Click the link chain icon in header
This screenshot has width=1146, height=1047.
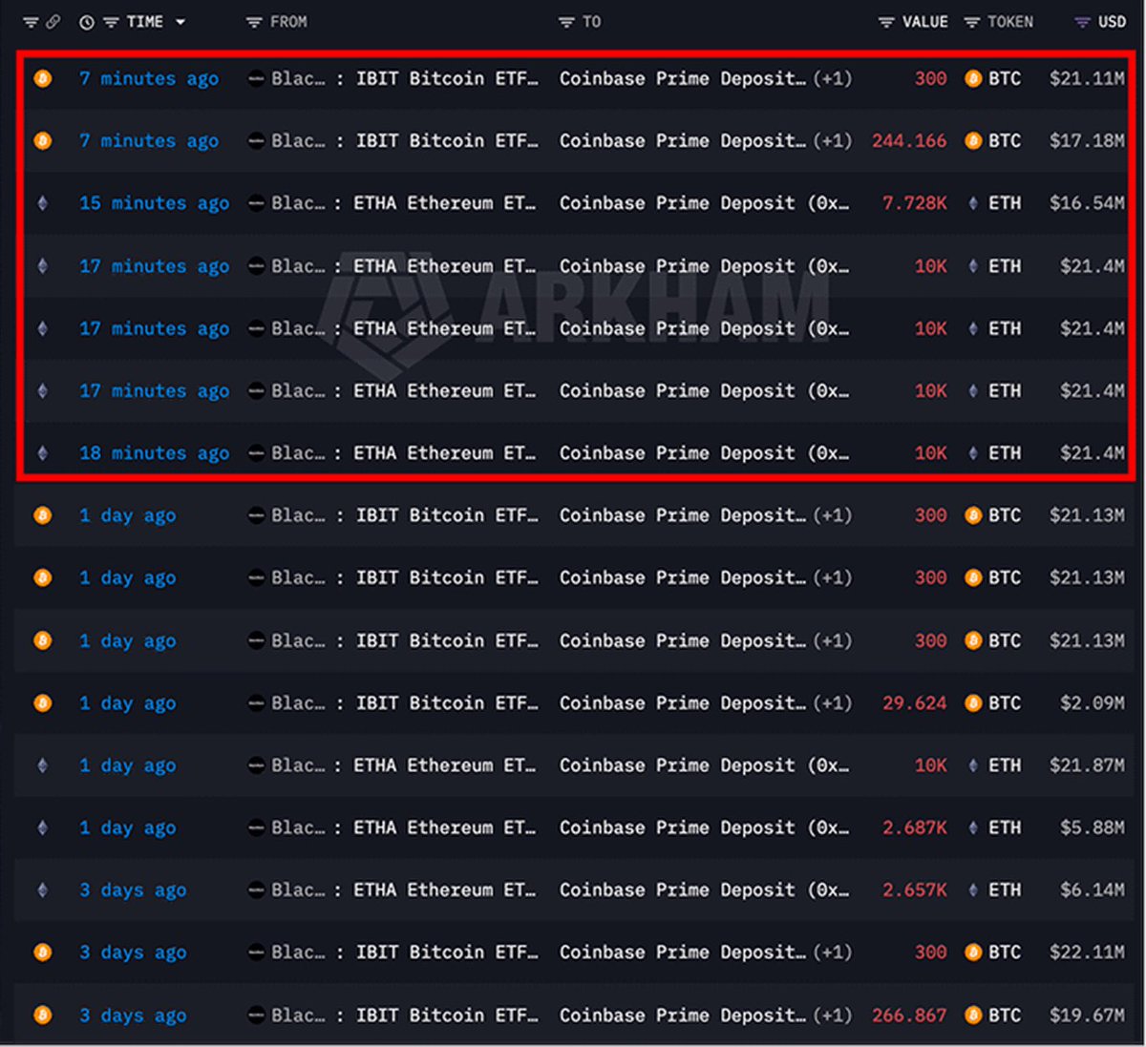point(53,22)
